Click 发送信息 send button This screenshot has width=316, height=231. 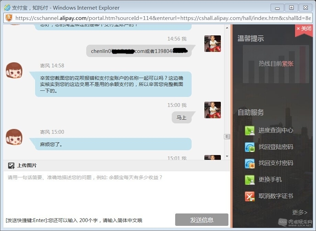coord(202,220)
